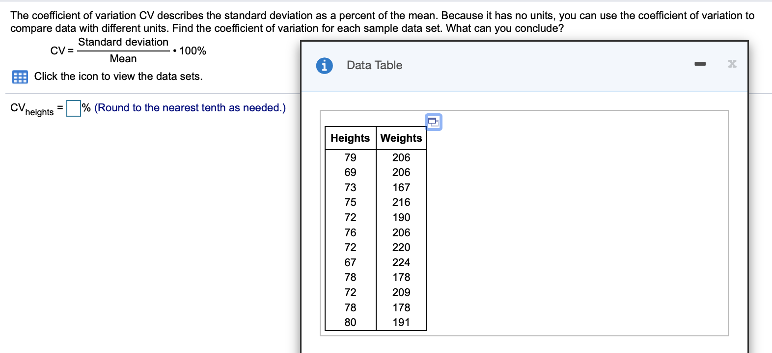772x353 pixels.
Task: Click 'Click the icon to view the data sets' link
Action: pyautogui.click(x=118, y=76)
